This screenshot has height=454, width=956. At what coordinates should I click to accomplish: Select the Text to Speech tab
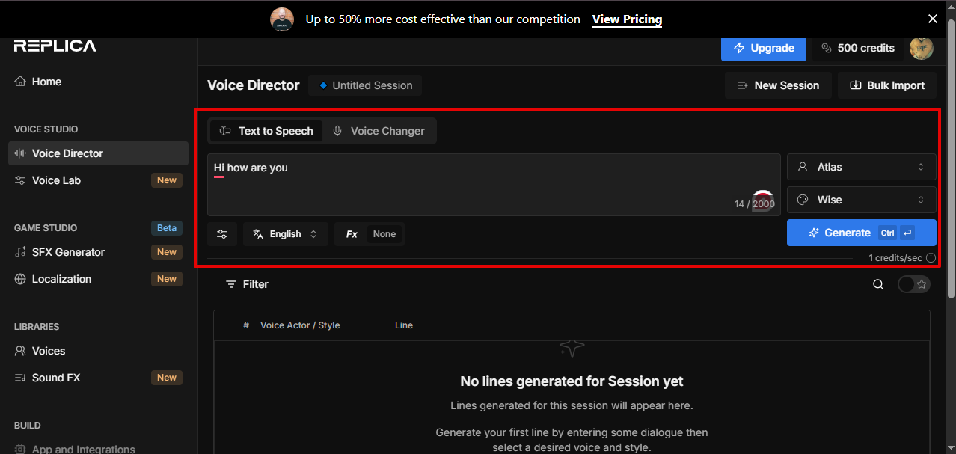click(x=266, y=131)
